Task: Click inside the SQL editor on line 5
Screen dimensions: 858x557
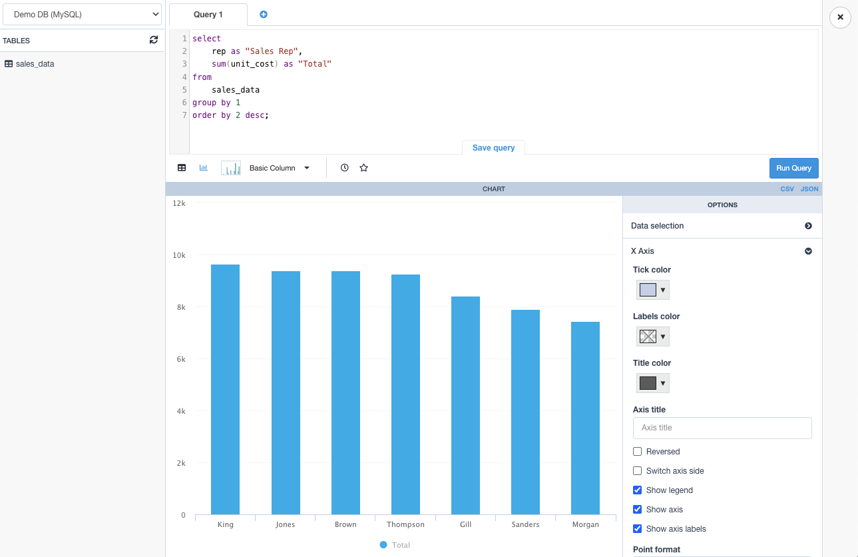Action: click(503, 90)
